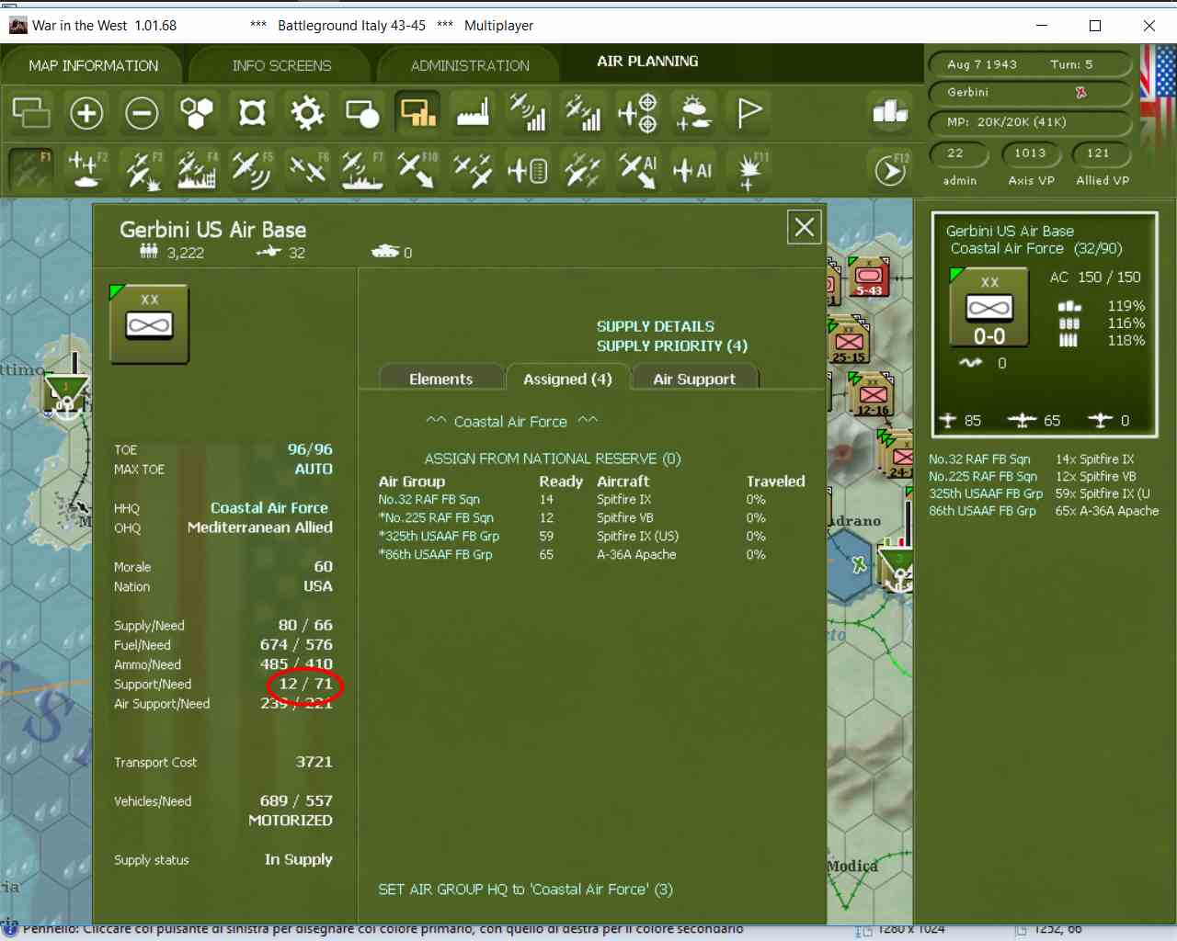Click the zoom out minus icon
The height and width of the screenshot is (941, 1177).
(x=142, y=113)
